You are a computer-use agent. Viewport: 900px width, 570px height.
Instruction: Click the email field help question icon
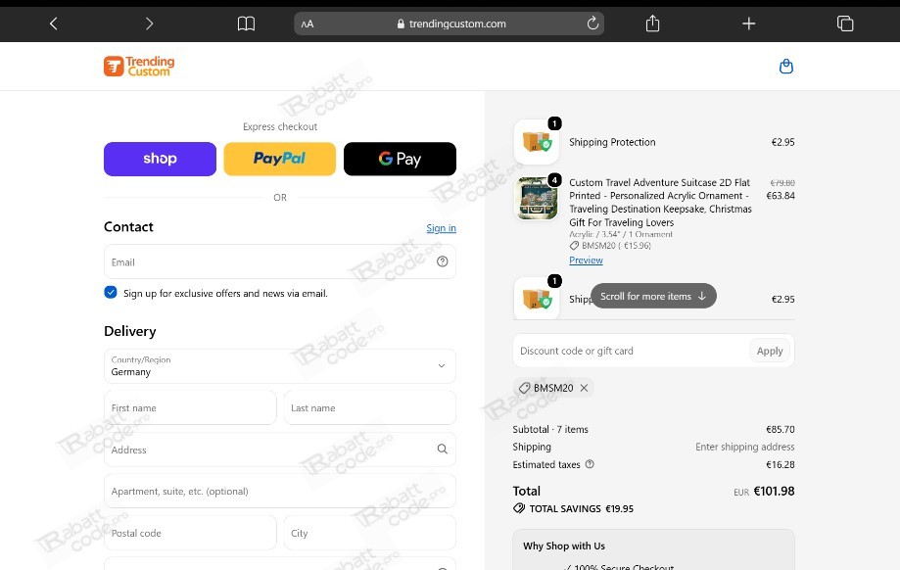tap(442, 261)
